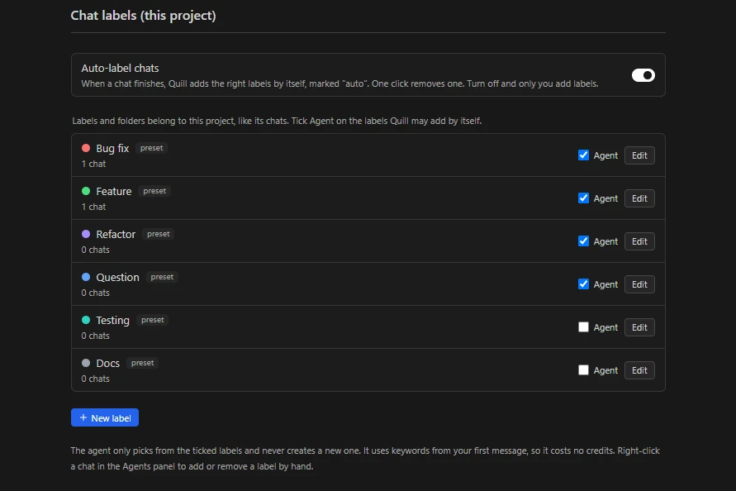
Task: Click the '0 chats' count under Question
Action: click(95, 293)
